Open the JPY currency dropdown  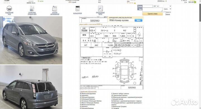coord(156,6)
